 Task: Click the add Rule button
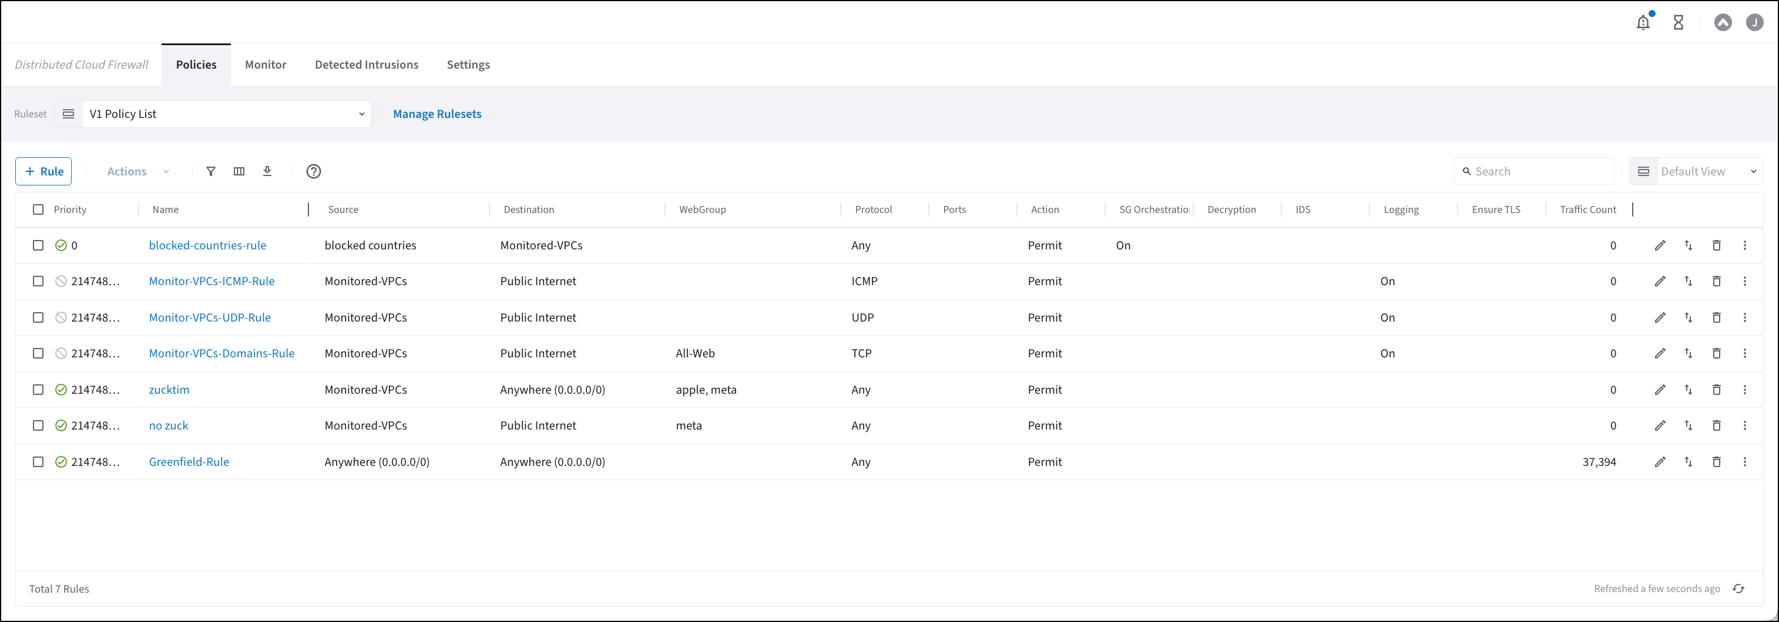43,172
